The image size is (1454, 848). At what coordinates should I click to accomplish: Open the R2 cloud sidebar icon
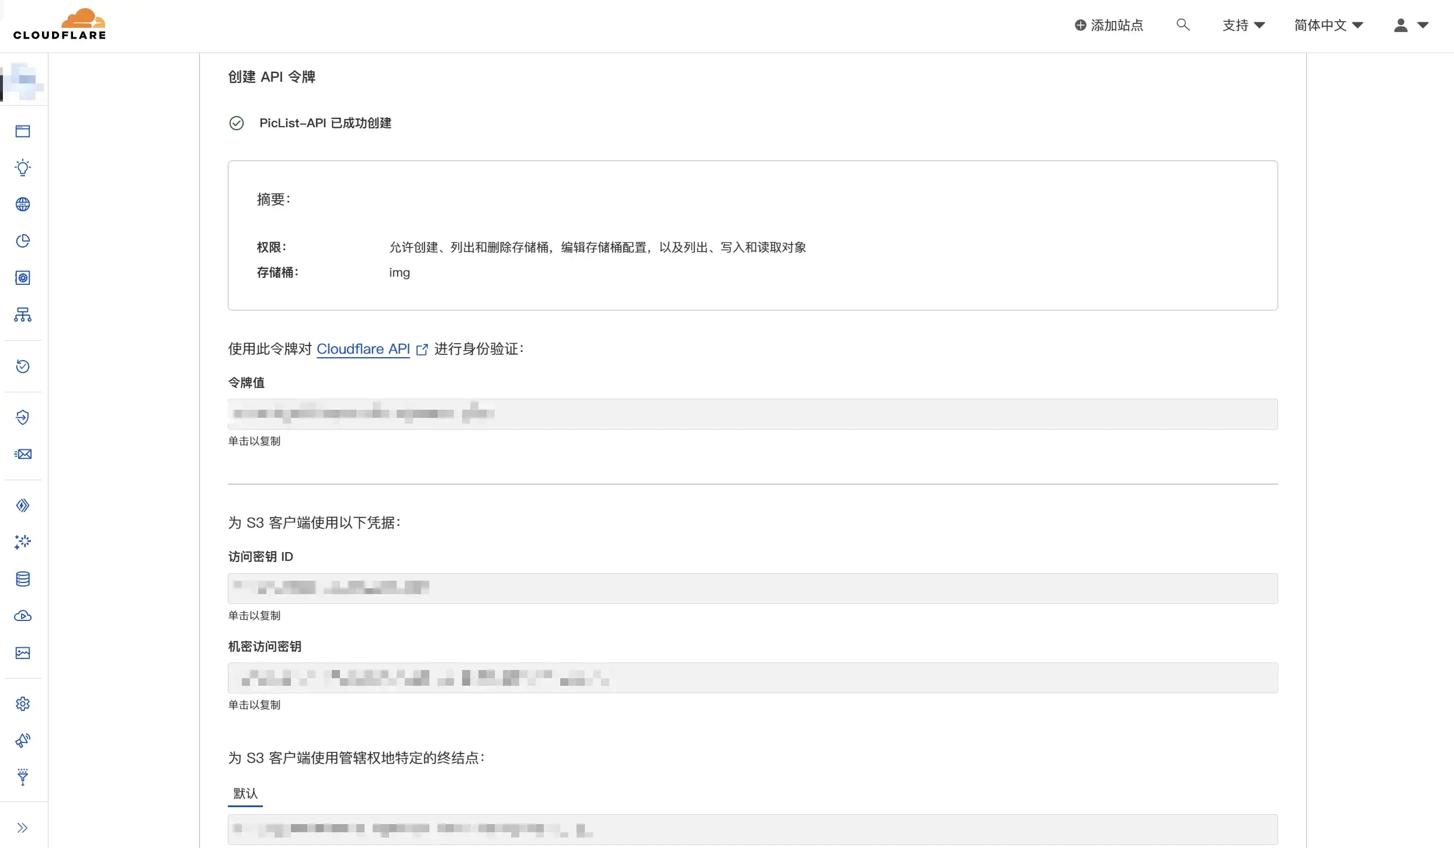coord(23,616)
